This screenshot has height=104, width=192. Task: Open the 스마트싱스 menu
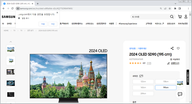pos(89,24)
